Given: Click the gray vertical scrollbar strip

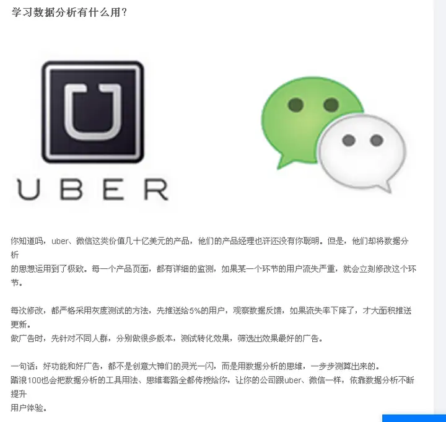Looking at the screenshot, I should (x=440, y=207).
